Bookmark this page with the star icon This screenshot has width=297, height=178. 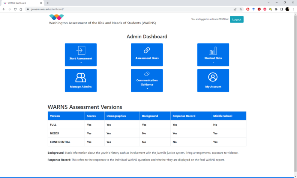(240, 9)
